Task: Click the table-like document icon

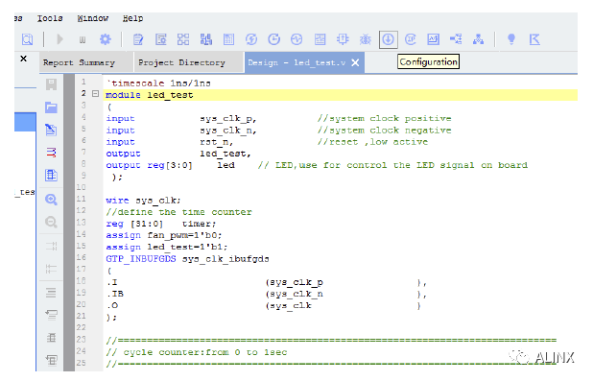Action: [x=228, y=39]
